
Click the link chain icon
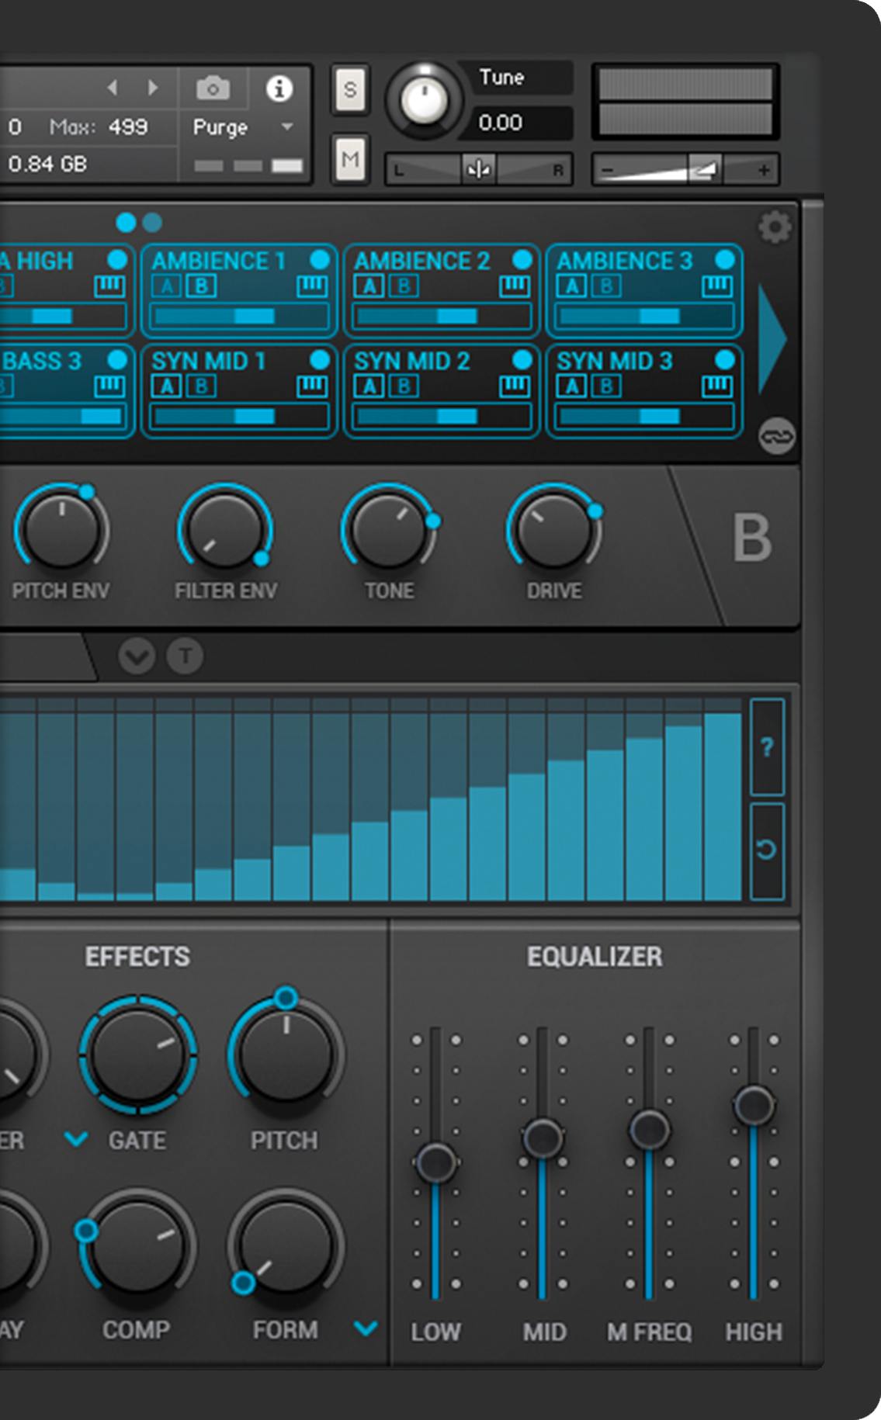[776, 436]
